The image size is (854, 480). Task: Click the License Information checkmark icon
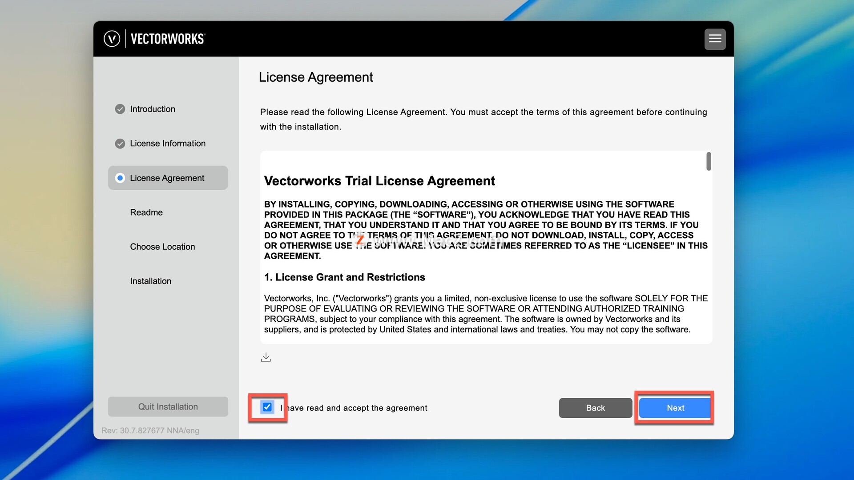120,144
